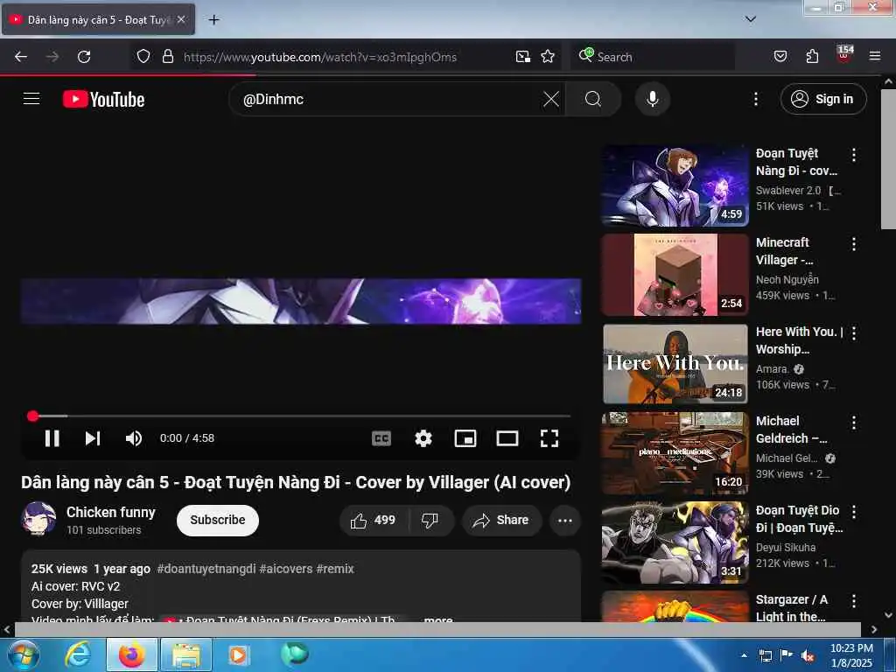Show hidden system tray icons
This screenshot has width=896, height=672.
pos(744,655)
